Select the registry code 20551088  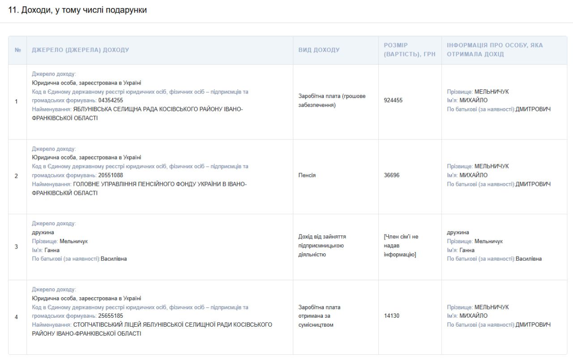pos(111,175)
